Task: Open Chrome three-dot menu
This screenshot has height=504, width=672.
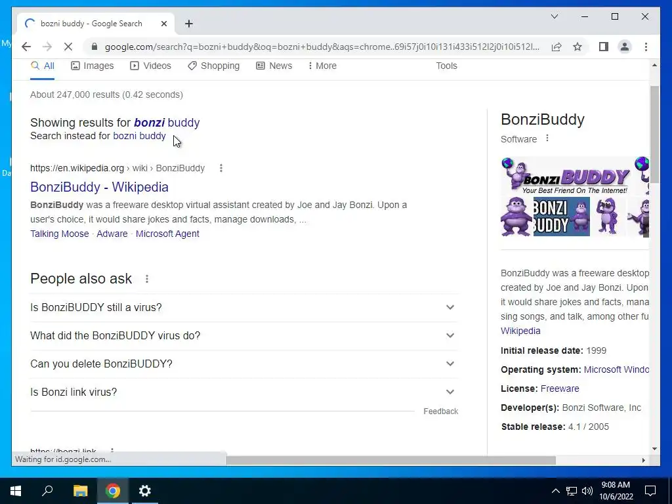Action: (x=646, y=47)
